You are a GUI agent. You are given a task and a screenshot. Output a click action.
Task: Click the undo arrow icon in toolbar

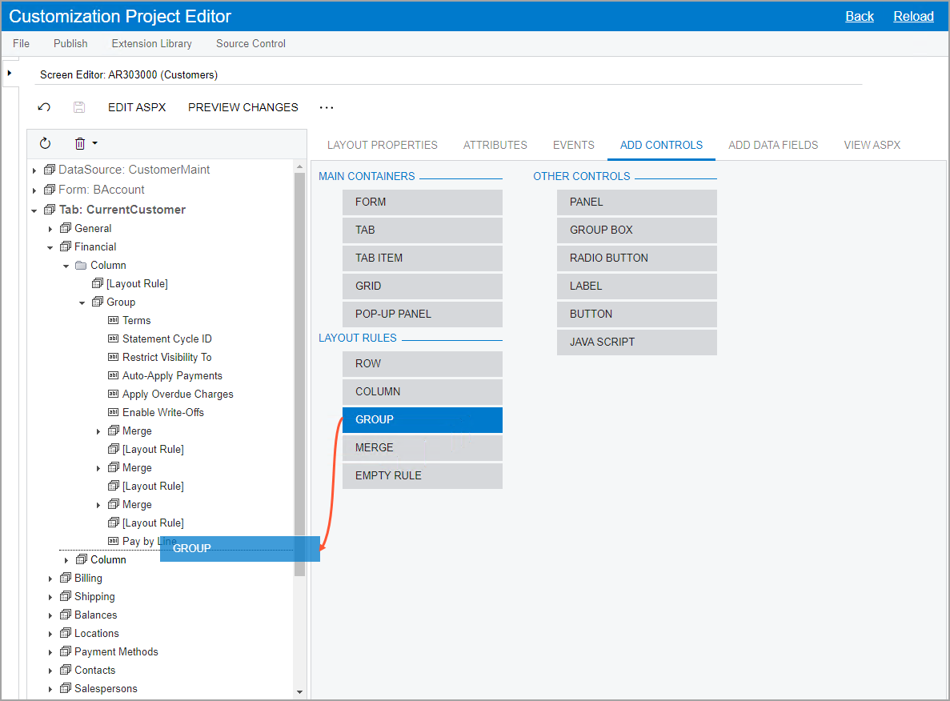tap(45, 107)
